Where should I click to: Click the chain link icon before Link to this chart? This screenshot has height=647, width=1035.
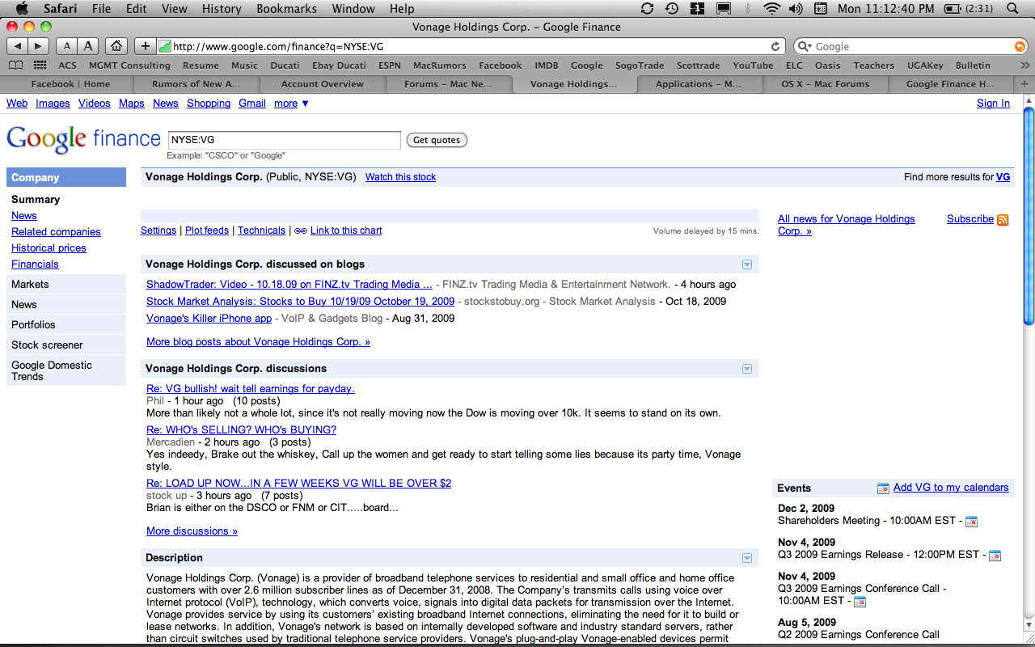(301, 230)
